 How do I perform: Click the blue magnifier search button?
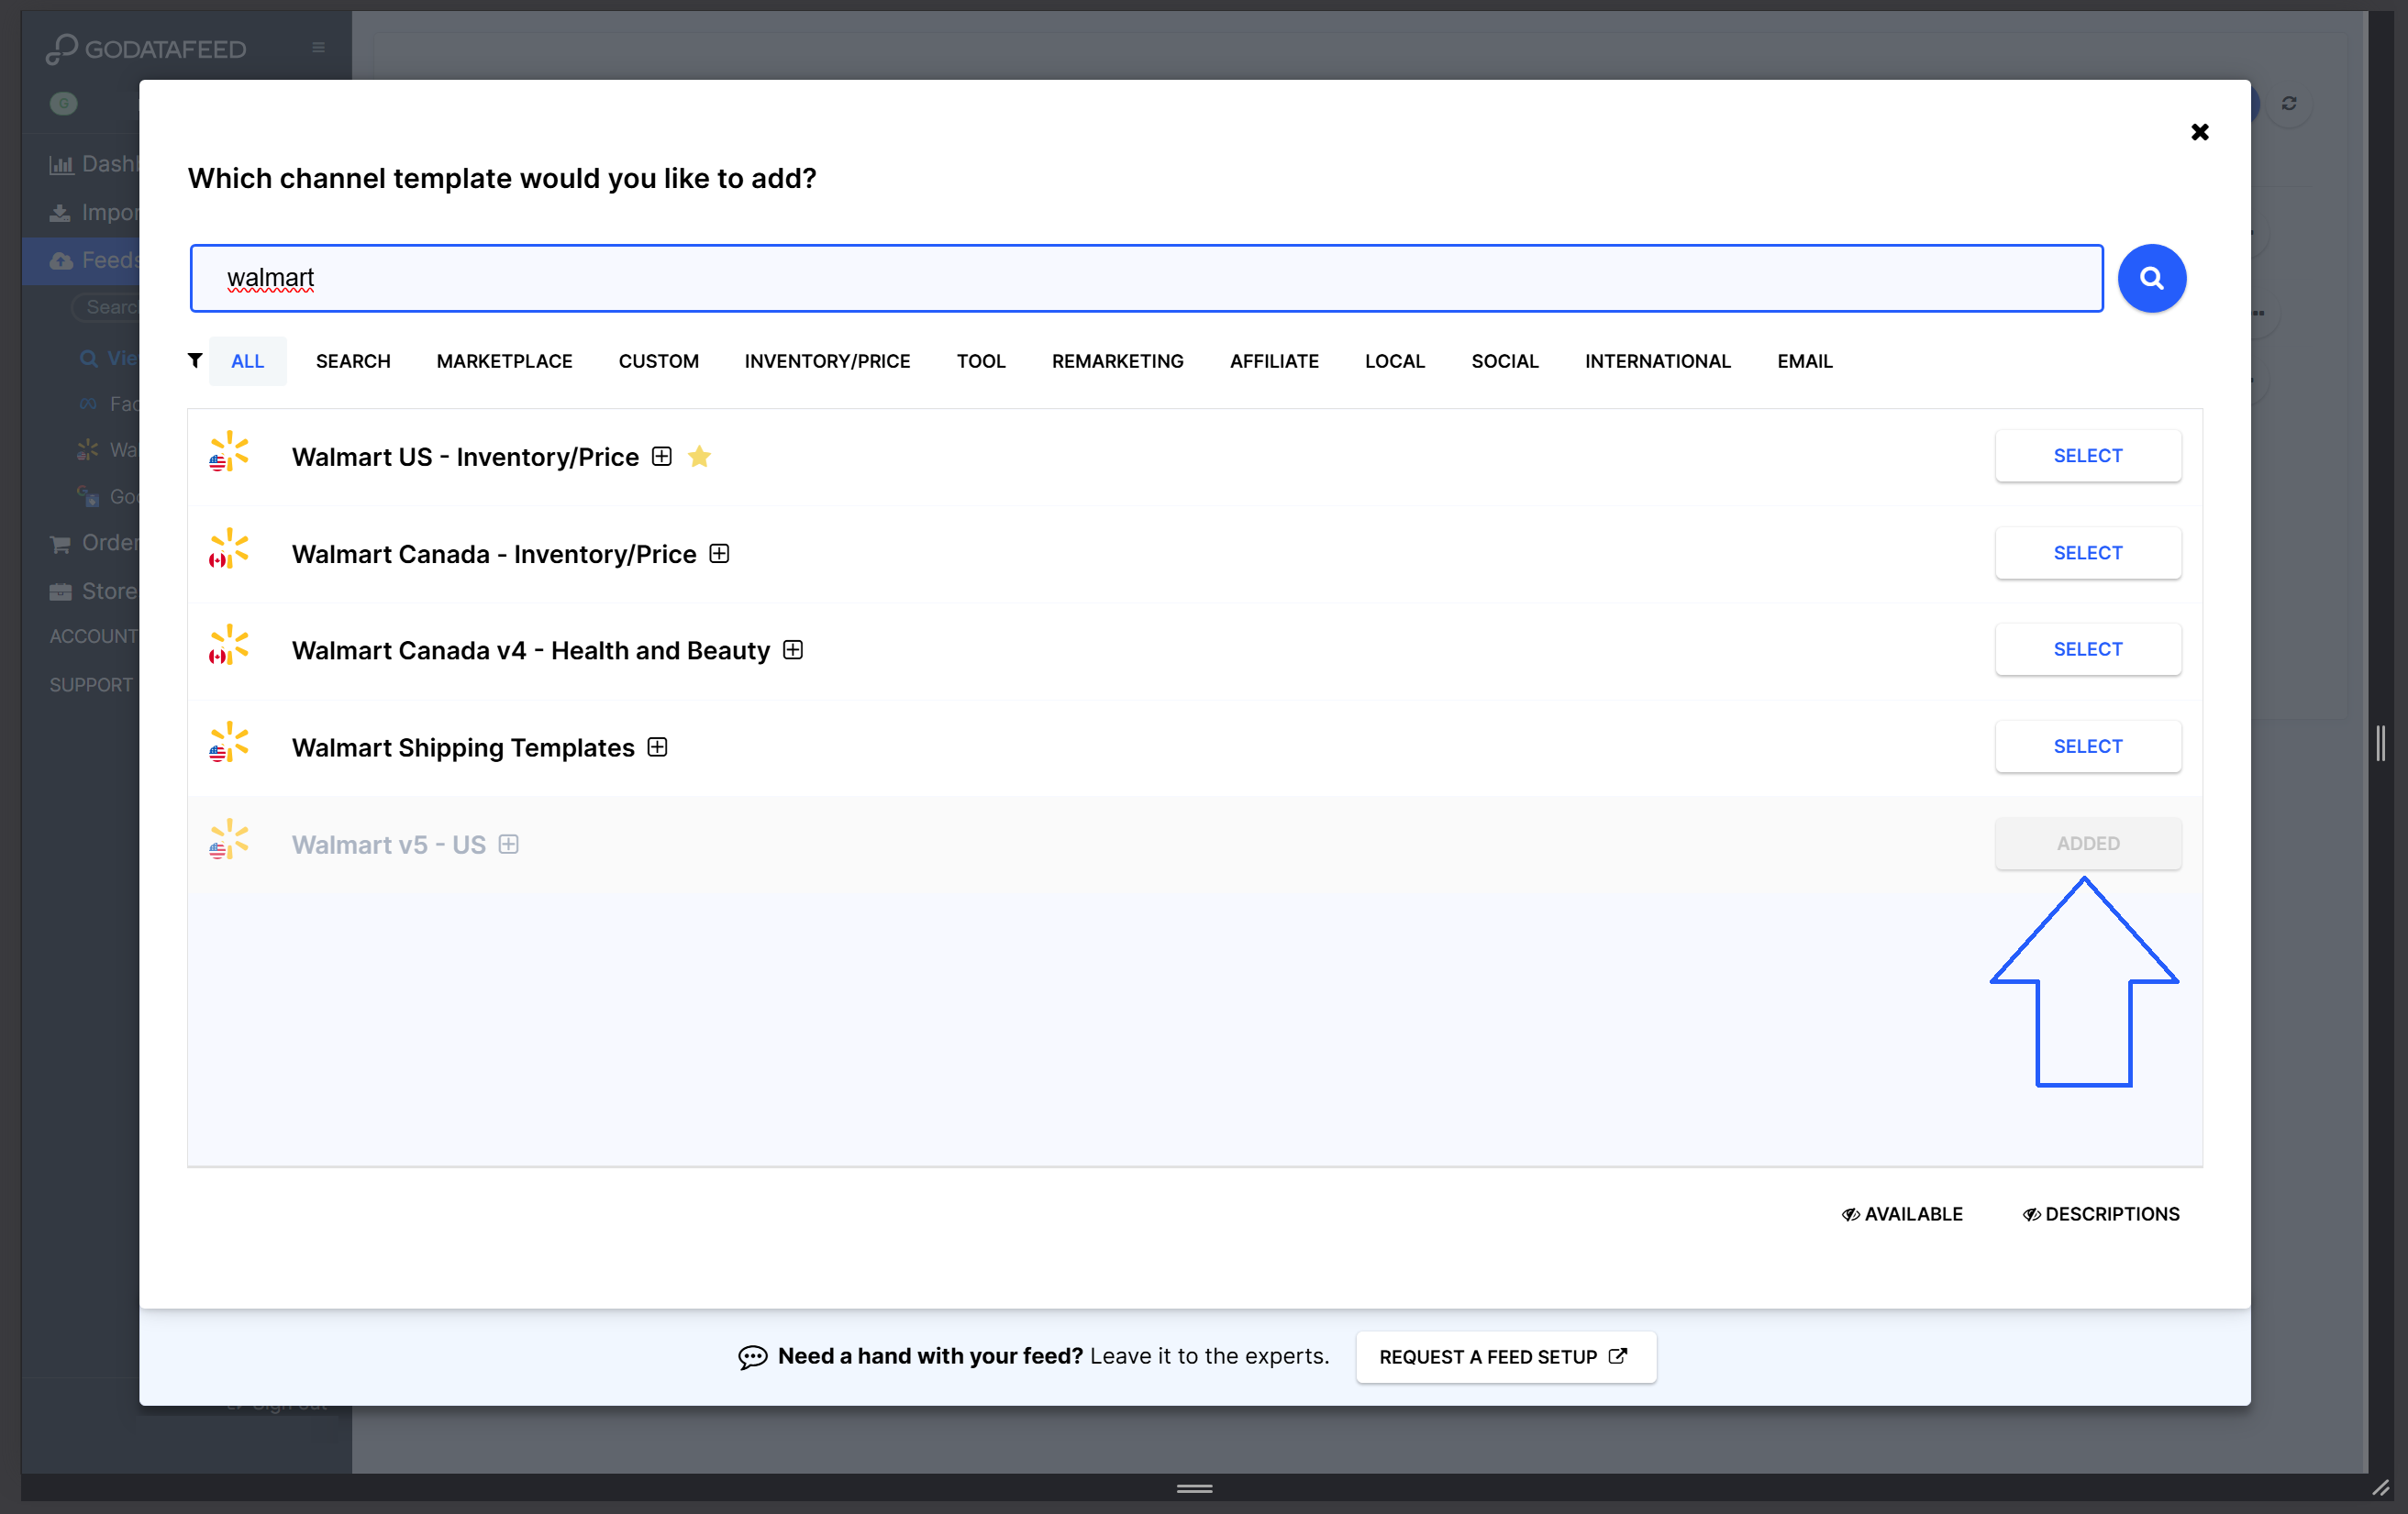pyautogui.click(x=2151, y=278)
